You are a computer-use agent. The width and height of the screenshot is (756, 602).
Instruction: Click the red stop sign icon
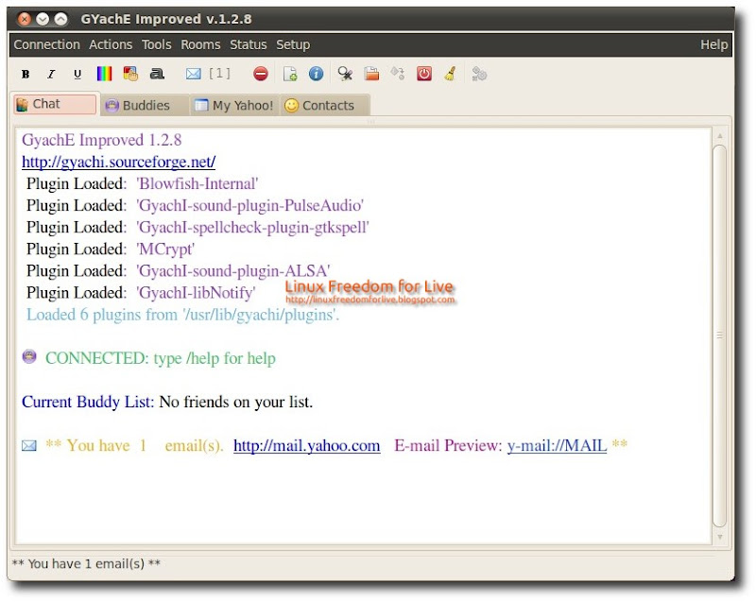point(261,74)
